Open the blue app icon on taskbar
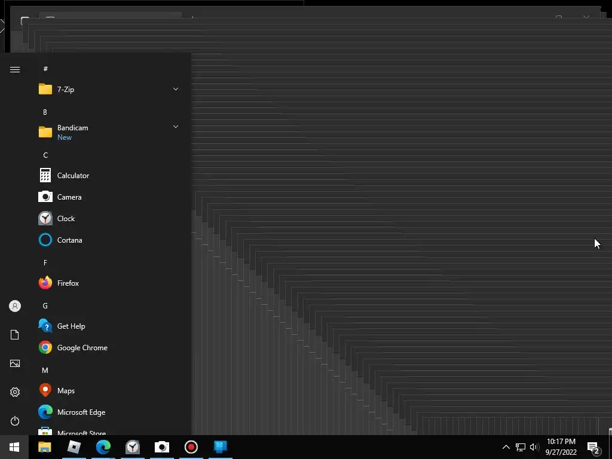The width and height of the screenshot is (612, 459). pyautogui.click(x=221, y=447)
